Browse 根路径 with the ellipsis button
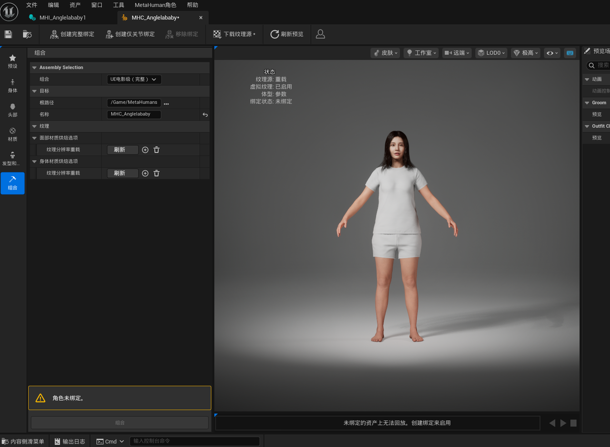This screenshot has height=447, width=610. click(166, 103)
